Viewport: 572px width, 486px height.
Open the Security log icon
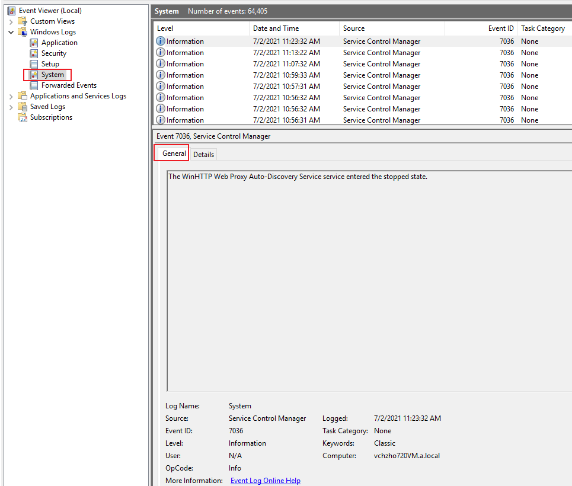click(x=34, y=53)
